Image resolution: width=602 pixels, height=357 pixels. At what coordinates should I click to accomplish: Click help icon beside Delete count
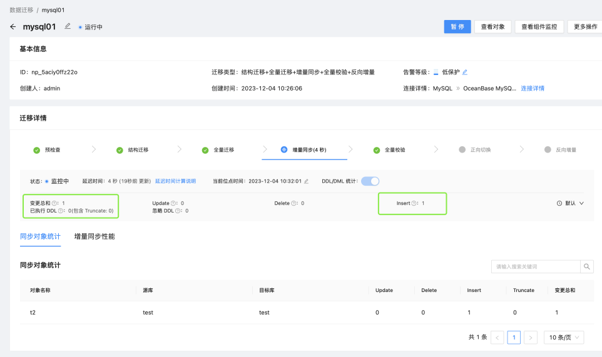point(293,203)
